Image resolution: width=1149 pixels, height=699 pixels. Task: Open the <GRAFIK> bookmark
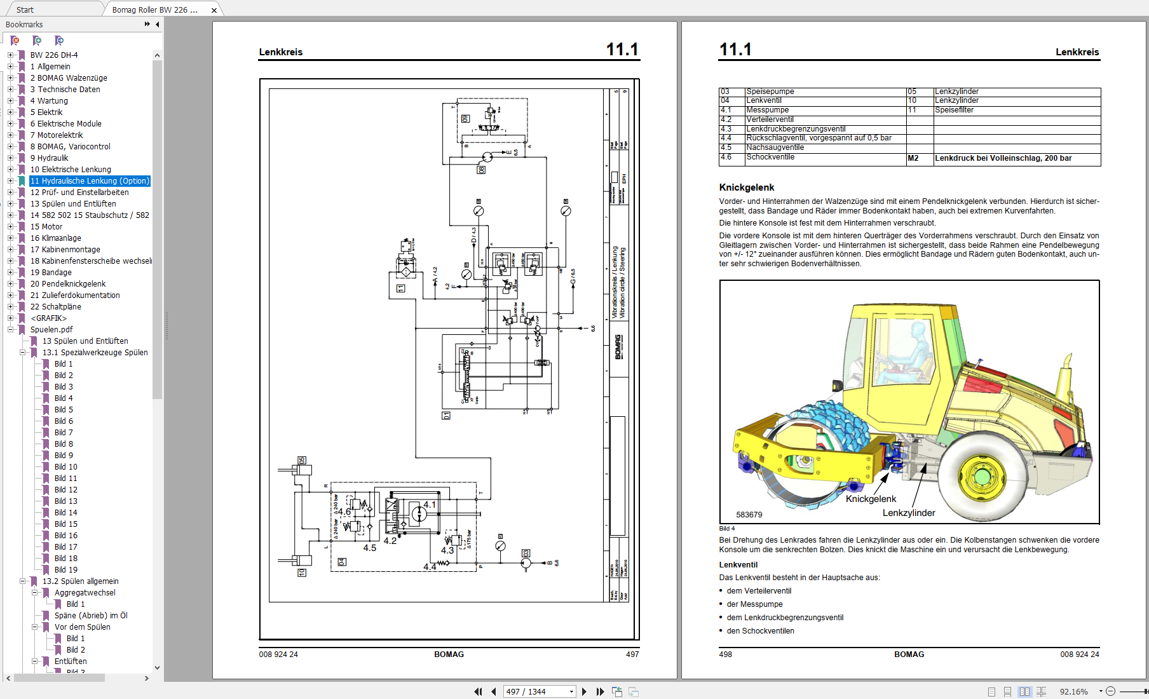coord(49,318)
